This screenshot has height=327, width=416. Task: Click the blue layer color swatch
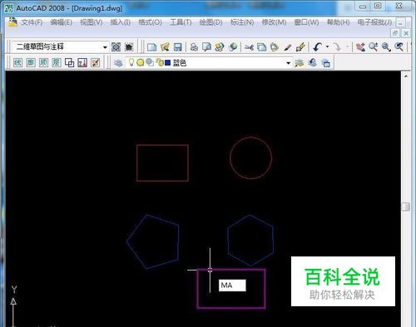[x=167, y=63]
